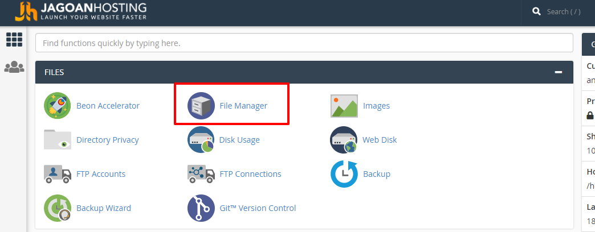Open User Manager from sidebar
Screen dimensions: 595x232
click(14, 67)
